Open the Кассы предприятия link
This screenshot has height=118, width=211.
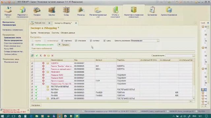tap(13, 40)
